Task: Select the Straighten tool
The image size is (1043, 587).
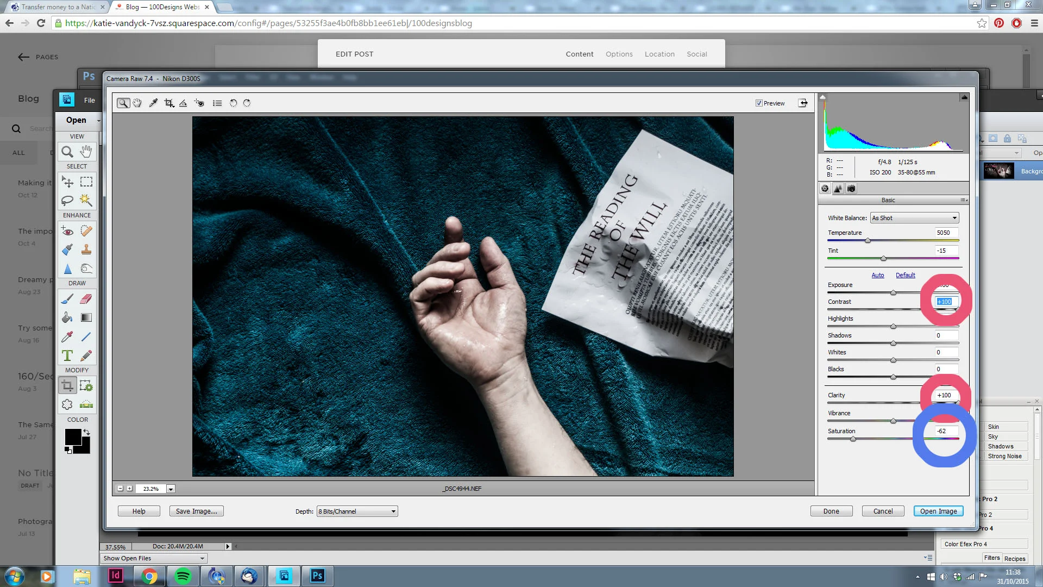Action: click(x=183, y=103)
